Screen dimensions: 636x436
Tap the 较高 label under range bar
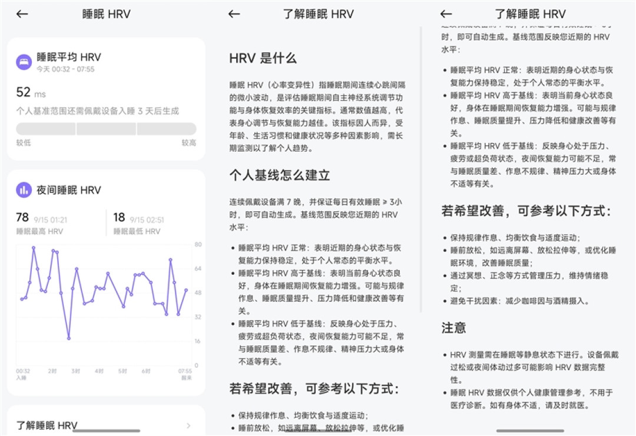pyautogui.click(x=189, y=142)
